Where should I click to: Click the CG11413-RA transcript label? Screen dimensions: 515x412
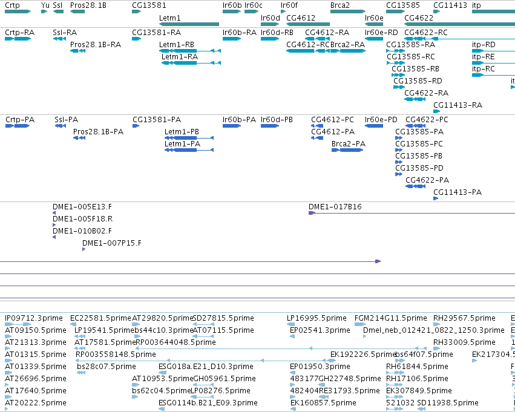click(x=458, y=105)
